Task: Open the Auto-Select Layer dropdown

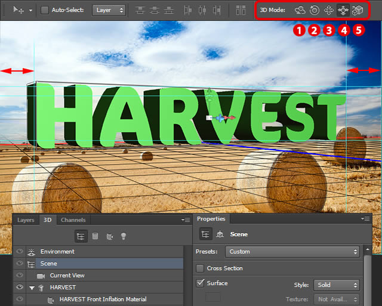Action: pyautogui.click(x=109, y=10)
